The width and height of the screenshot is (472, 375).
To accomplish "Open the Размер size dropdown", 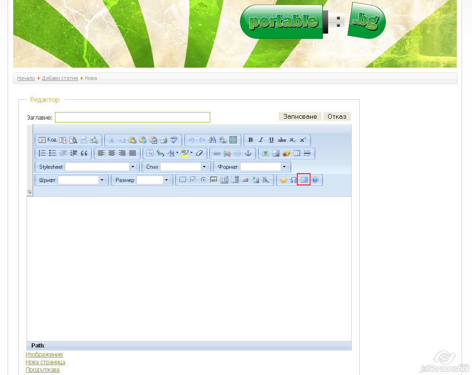I will tap(166, 180).
